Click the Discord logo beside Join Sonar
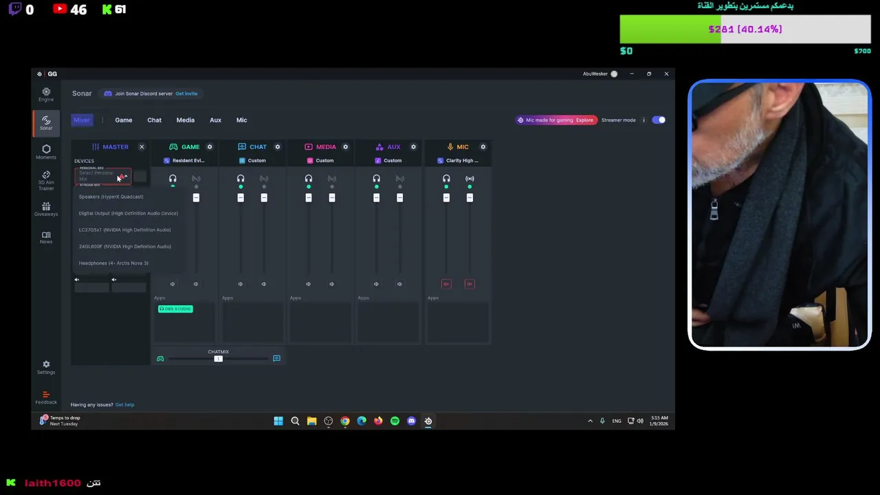Screen dimensions: 880x495 (108, 93)
